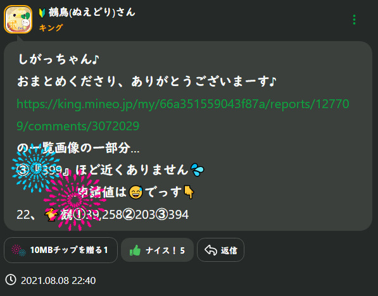Click the blue fireworks sticker on the comment
Viewport: 378px width, 296px height.
click(36, 168)
